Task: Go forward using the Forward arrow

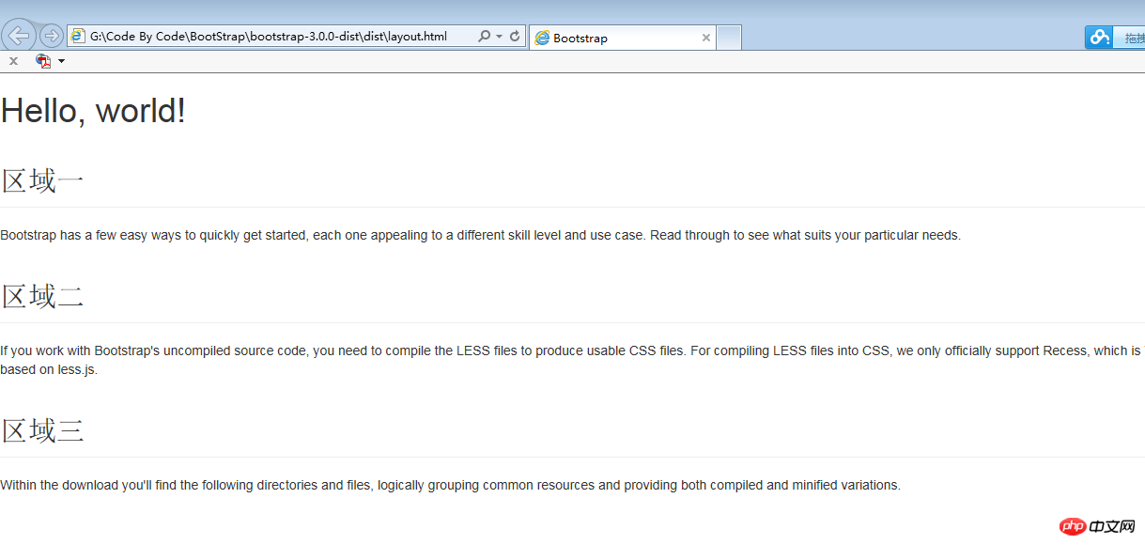Action: 52,36
